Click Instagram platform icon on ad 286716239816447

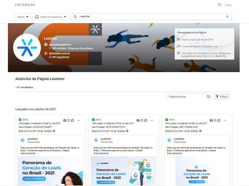click(215, 120)
